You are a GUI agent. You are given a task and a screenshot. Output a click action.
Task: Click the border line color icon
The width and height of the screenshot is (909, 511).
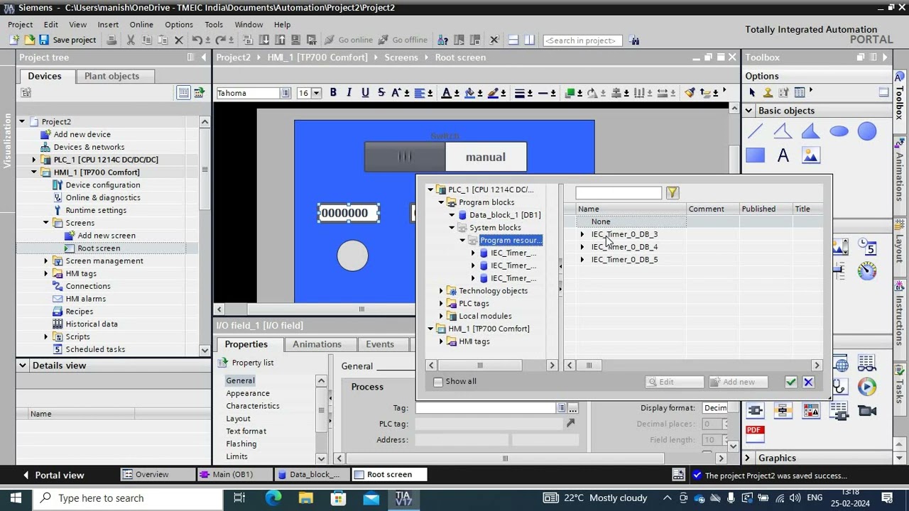click(494, 93)
